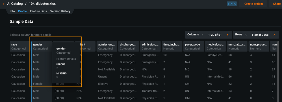Click the Transfer fro... admission source cell
This screenshot has width=282, height=102.
(150, 91)
